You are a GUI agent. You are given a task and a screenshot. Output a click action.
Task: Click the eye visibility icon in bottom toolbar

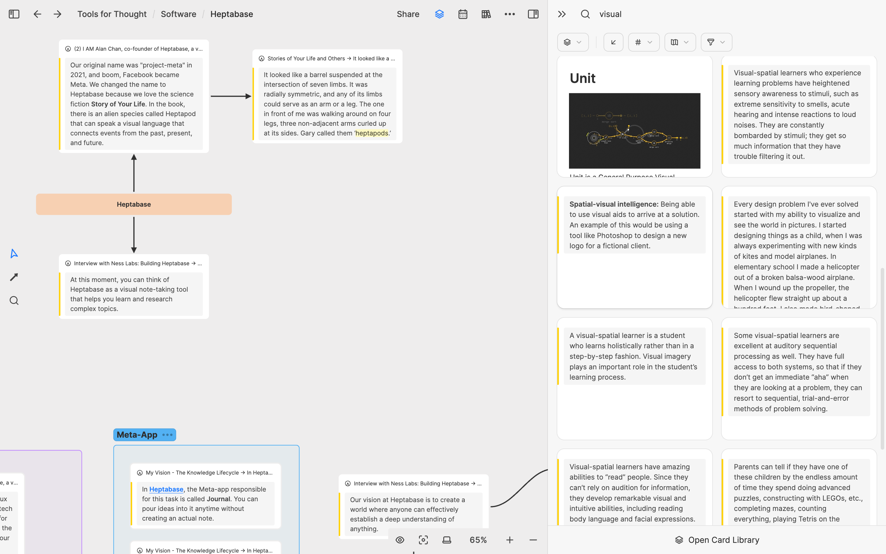pos(400,540)
